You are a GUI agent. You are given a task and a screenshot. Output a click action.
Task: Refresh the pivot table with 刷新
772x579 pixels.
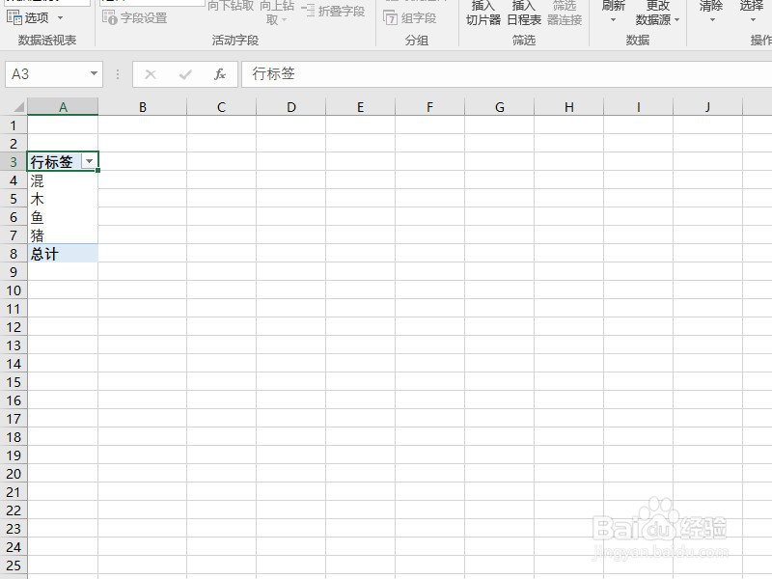(613, 12)
